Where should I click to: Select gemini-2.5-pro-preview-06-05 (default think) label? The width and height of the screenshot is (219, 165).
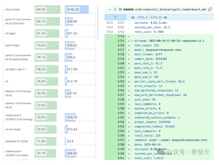point(19,57)
